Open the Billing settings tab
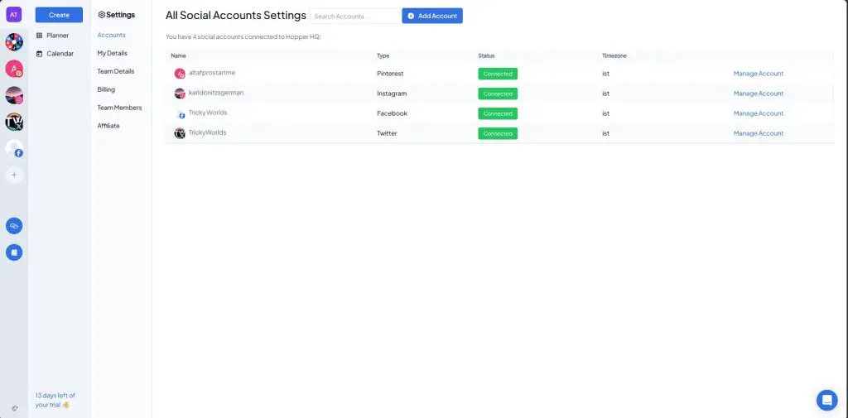 106,89
